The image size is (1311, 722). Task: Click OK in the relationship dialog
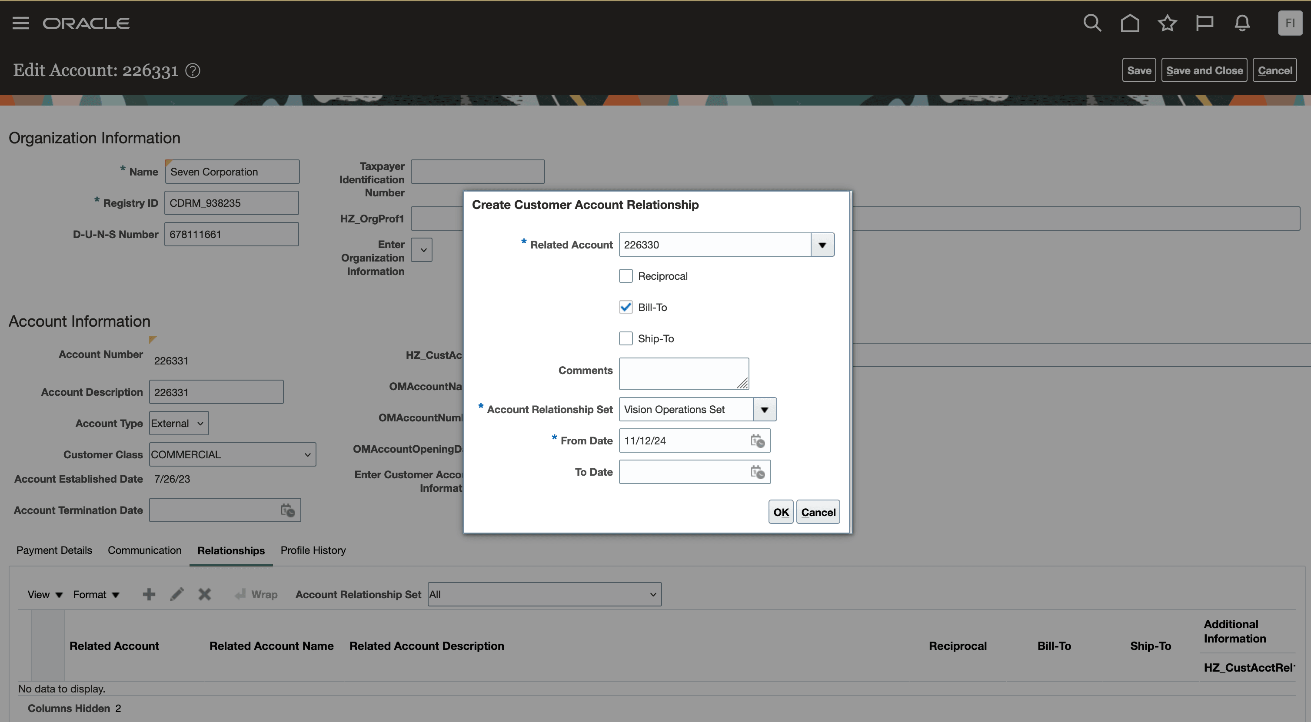[780, 512]
